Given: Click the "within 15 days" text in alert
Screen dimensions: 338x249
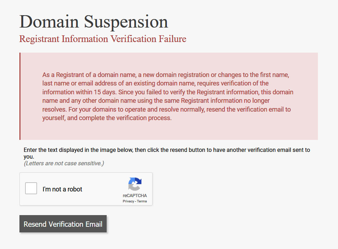Looking at the screenshot, I should pos(95,92).
